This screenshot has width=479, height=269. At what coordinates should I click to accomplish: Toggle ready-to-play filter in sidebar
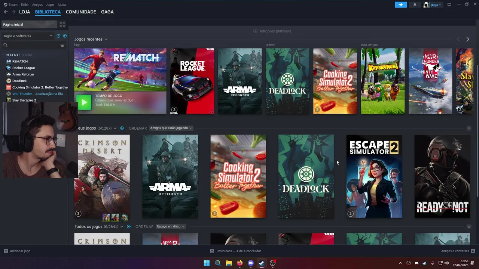point(65,36)
